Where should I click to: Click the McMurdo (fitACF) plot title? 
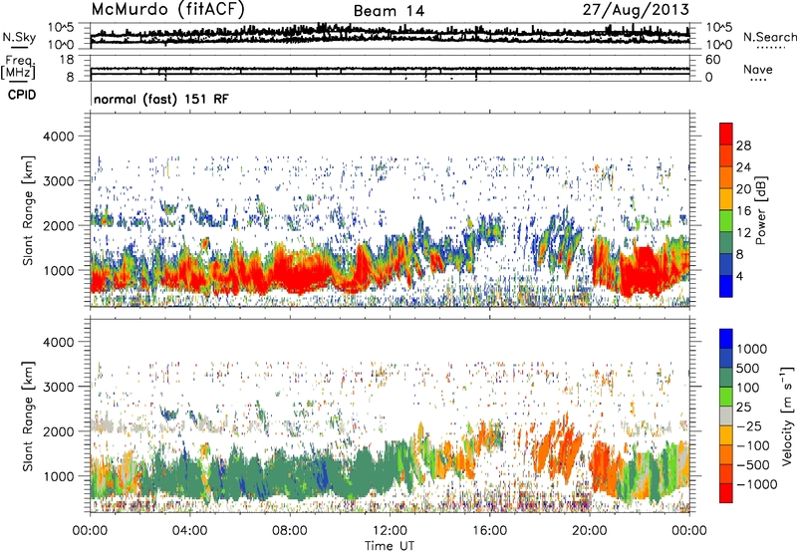[x=167, y=10]
